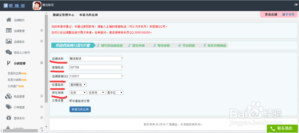
Task: Expand the 店铺装修 plus toggle
Action: [x=42, y=41]
